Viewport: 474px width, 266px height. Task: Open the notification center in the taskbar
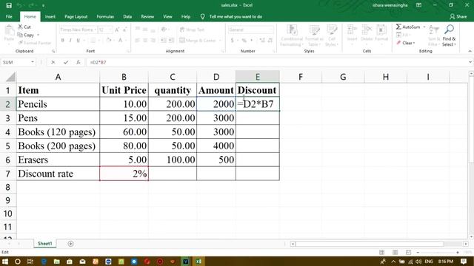click(x=464, y=262)
